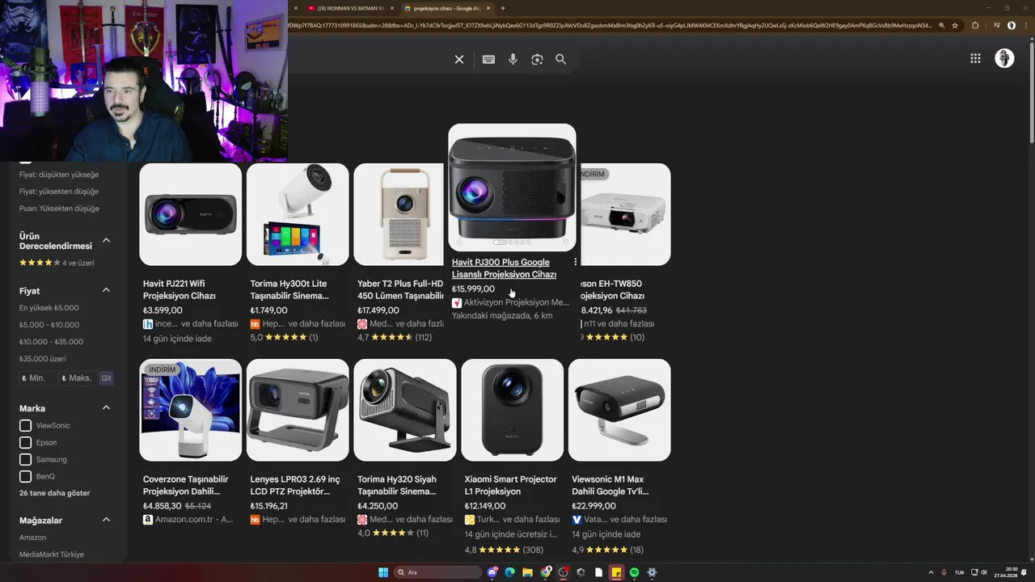
Task: Close the IRONMAN VS BATMAN tab
Action: [x=392, y=8]
